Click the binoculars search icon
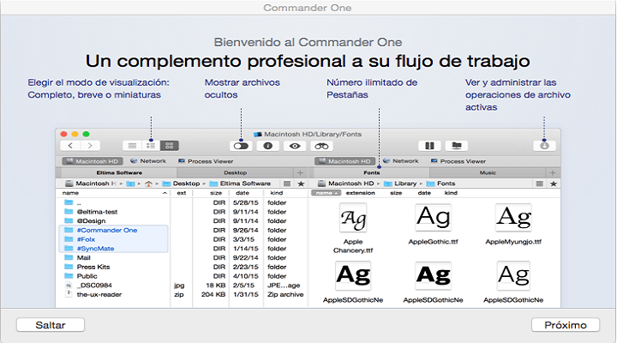This screenshot has width=617, height=343. pyautogui.click(x=321, y=146)
